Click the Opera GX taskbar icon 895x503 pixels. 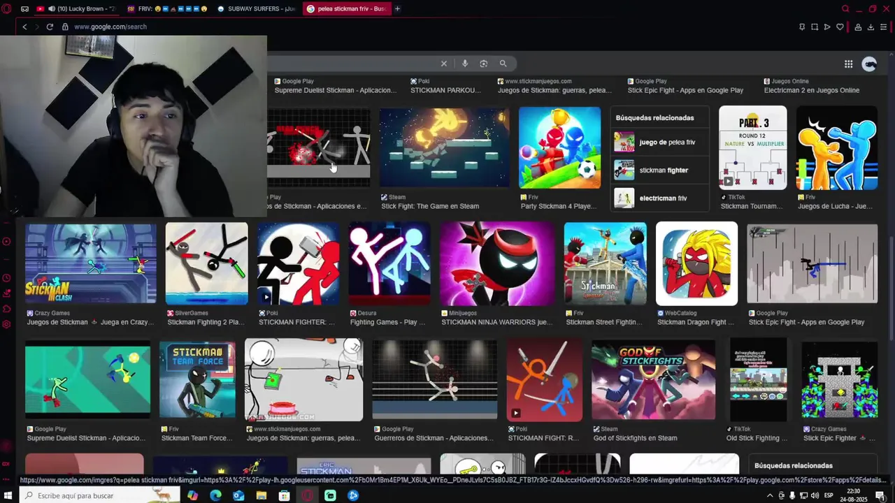[307, 495]
